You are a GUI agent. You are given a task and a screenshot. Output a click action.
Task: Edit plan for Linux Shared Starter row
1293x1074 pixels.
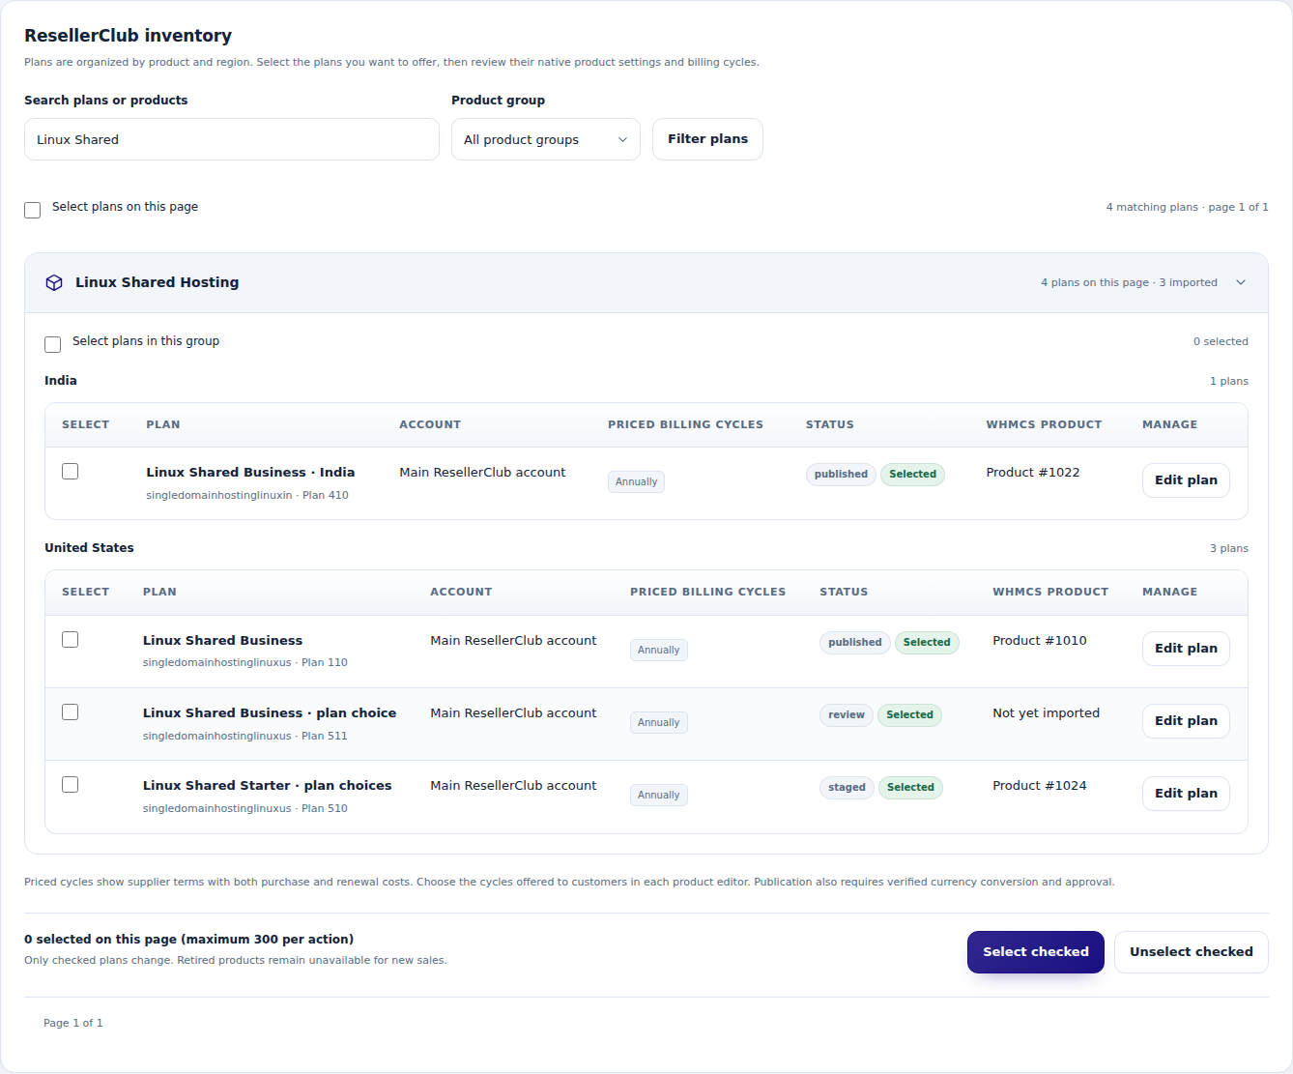point(1186,794)
